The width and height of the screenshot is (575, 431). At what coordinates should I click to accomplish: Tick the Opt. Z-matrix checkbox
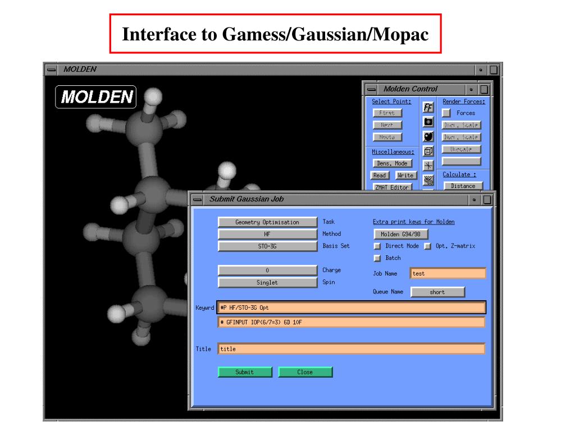pyautogui.click(x=427, y=246)
